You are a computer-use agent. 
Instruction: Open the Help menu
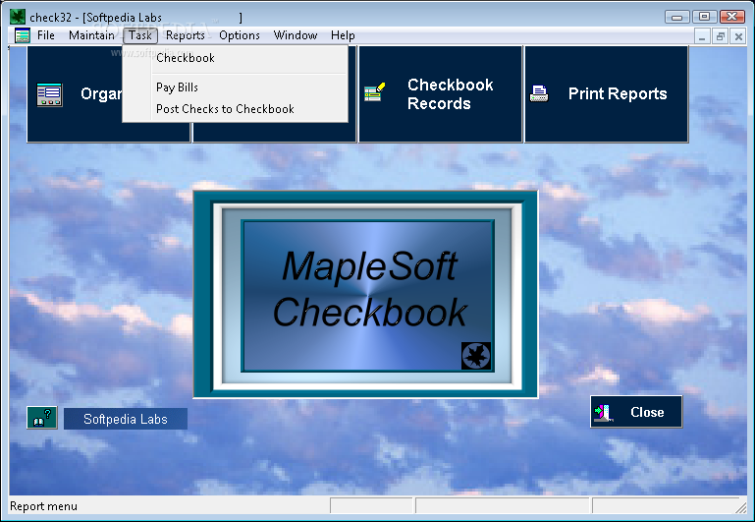(343, 35)
